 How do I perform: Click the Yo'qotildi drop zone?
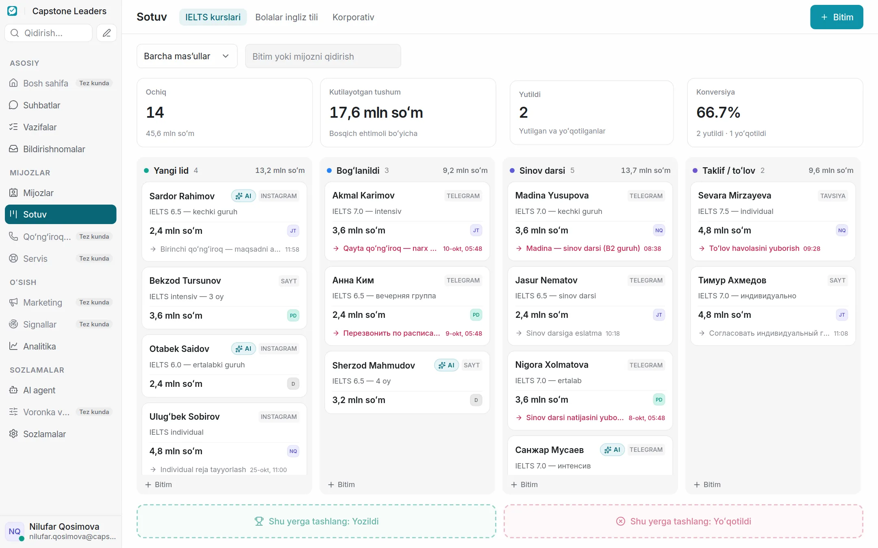[683, 521]
